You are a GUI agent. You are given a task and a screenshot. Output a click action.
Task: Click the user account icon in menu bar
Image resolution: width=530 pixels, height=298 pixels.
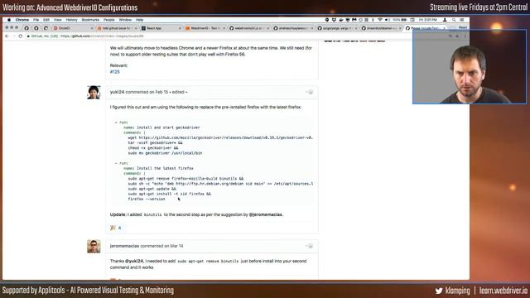445,20
